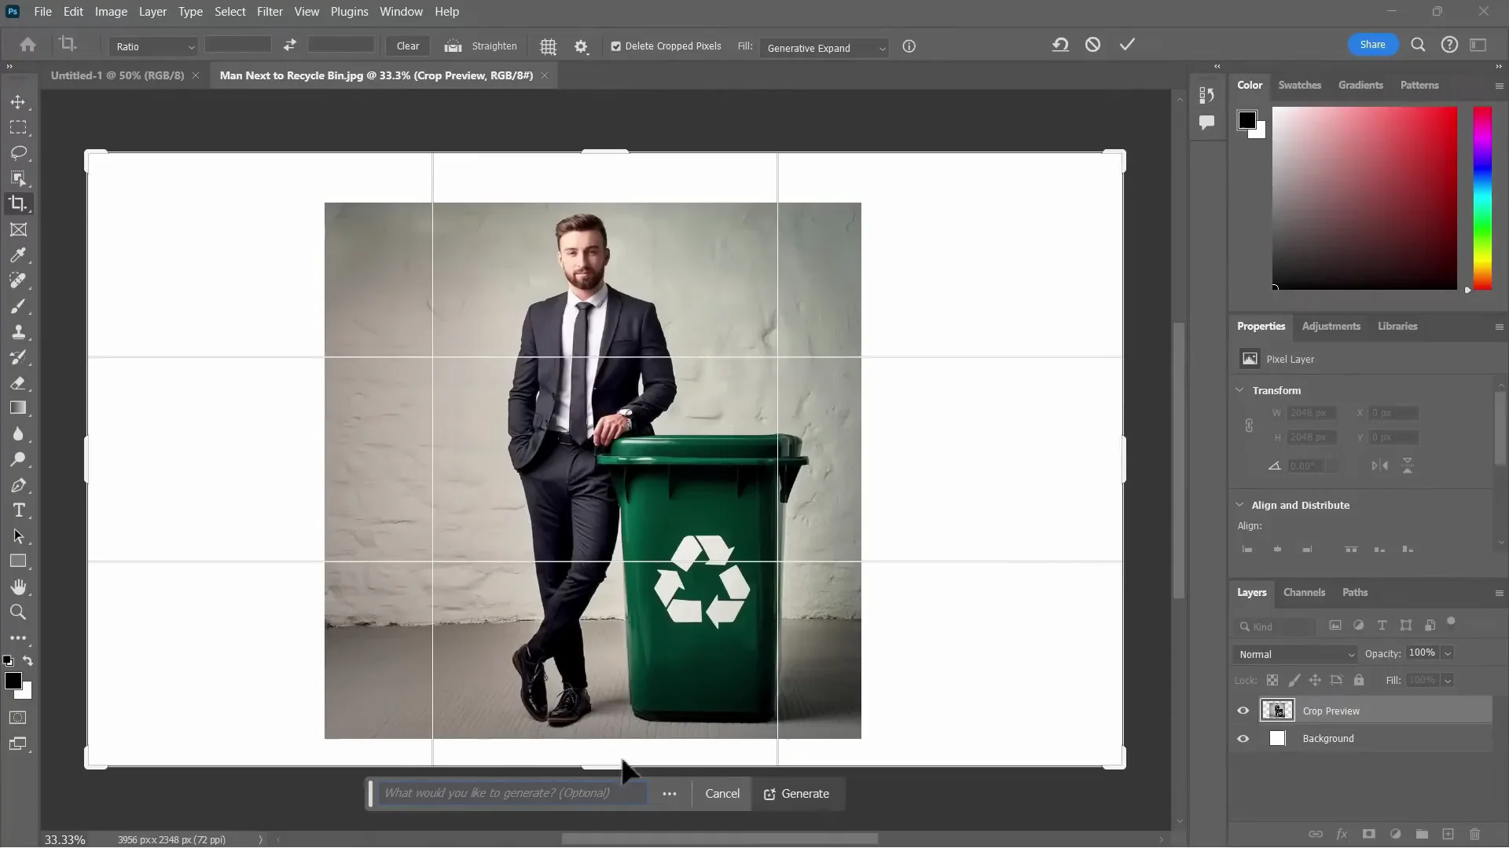Open the Generative Expand fill dropdown
The image size is (1509, 848).
(x=824, y=48)
